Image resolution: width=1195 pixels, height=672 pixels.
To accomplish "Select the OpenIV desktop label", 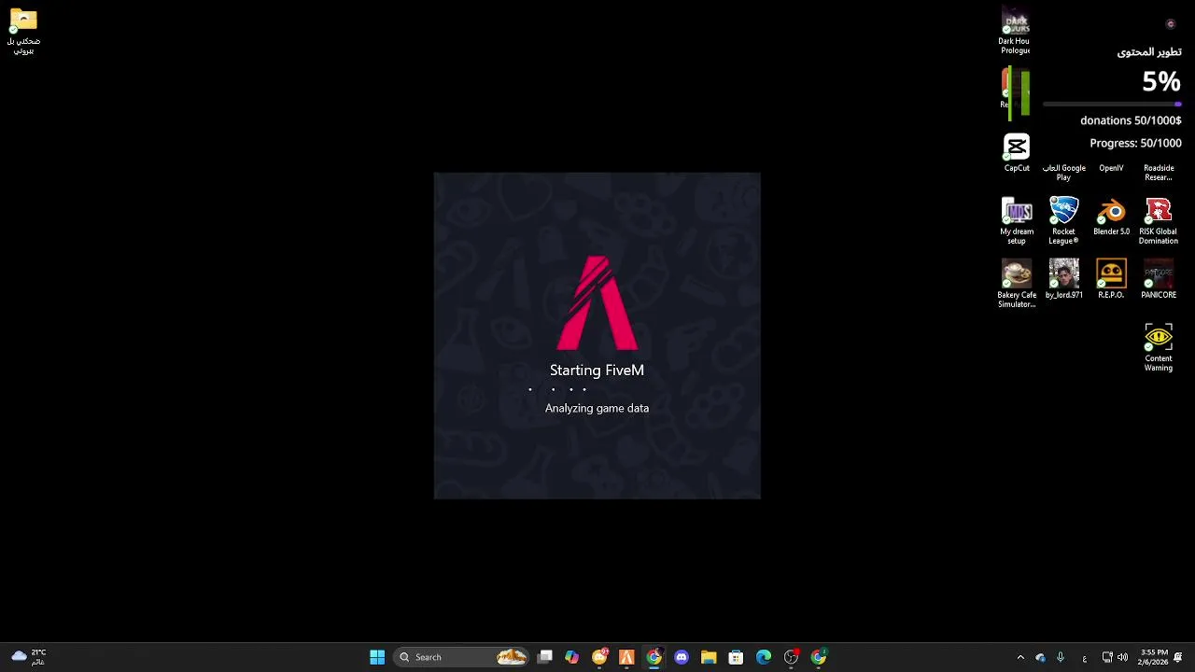I will click(x=1111, y=168).
